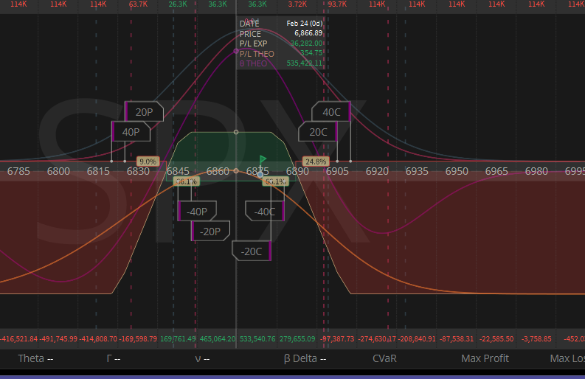The height and width of the screenshot is (379, 585).
Task: Click the -169,598.79 value in bottom row
Action: click(138, 339)
